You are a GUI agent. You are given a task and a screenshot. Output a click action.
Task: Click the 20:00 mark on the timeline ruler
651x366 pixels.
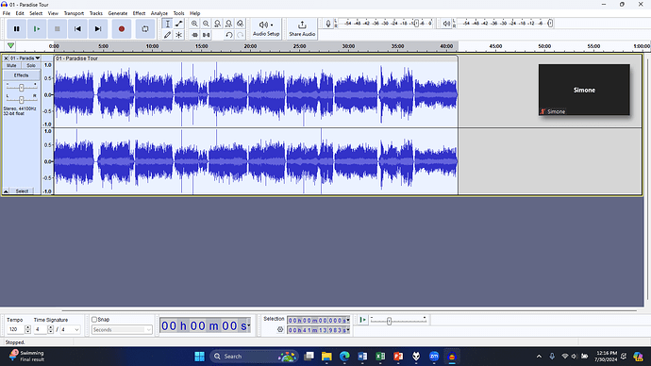point(250,46)
